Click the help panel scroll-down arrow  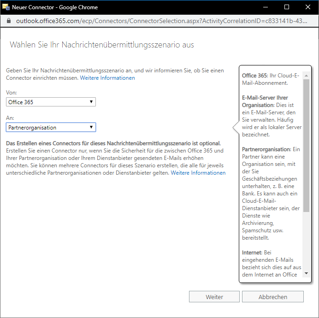pyautogui.click(x=306, y=273)
